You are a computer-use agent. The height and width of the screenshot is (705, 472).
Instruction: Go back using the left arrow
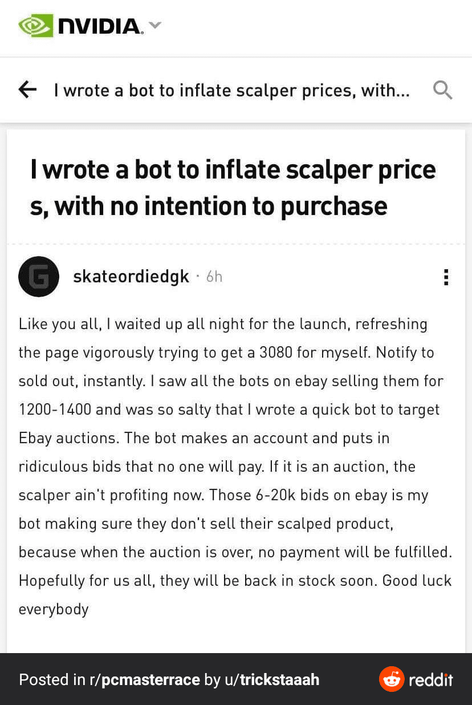point(27,89)
